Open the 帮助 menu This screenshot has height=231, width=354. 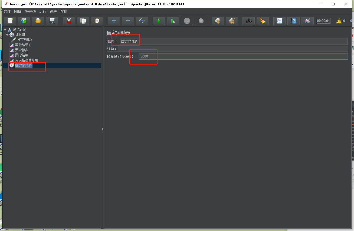click(x=64, y=11)
